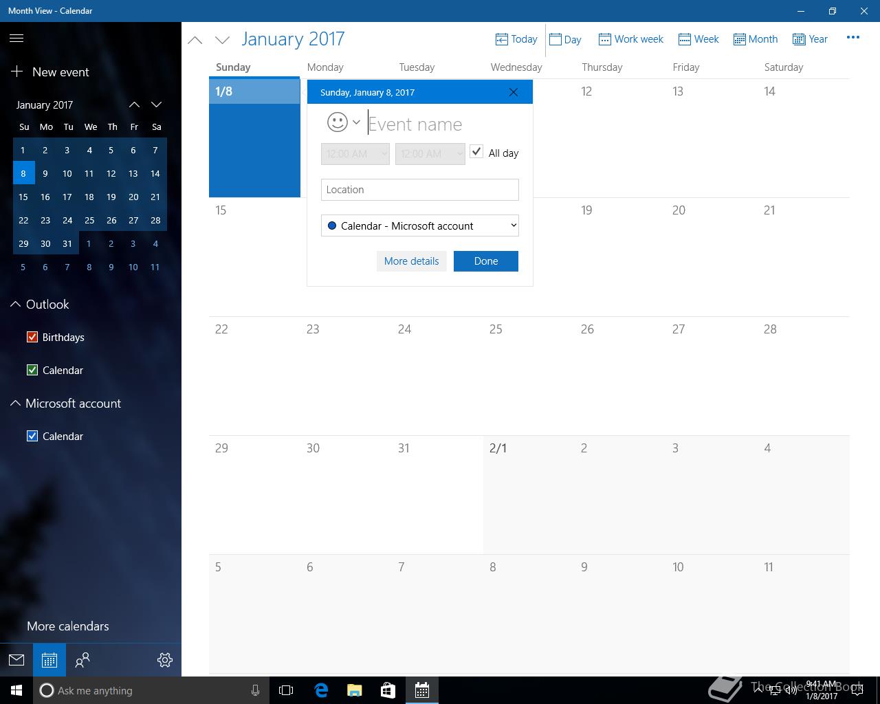Open the Action Center notification icon
This screenshot has width=880, height=704.
[x=858, y=690]
